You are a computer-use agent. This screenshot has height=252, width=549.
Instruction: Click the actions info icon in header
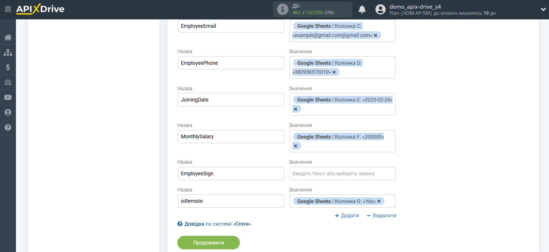point(282,10)
